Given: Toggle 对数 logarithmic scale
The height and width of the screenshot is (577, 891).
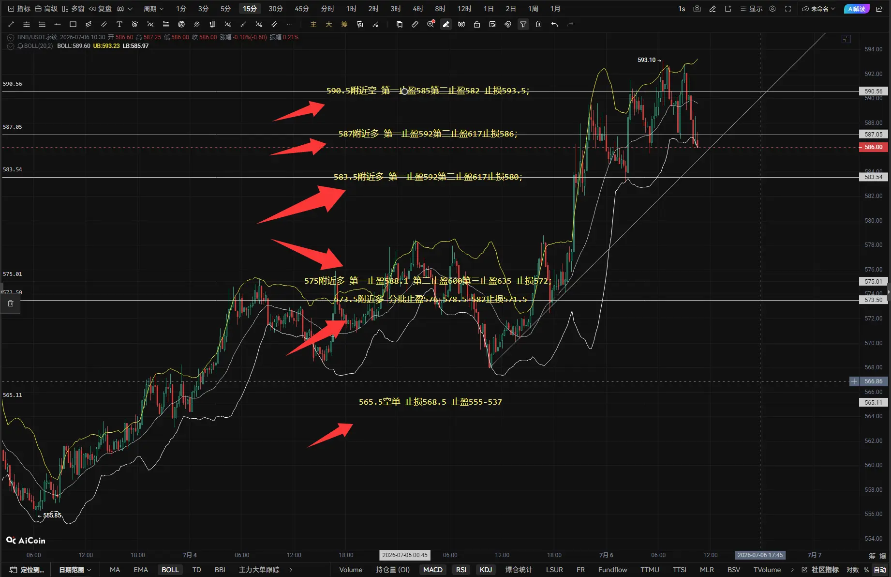Looking at the screenshot, I should (x=852, y=570).
